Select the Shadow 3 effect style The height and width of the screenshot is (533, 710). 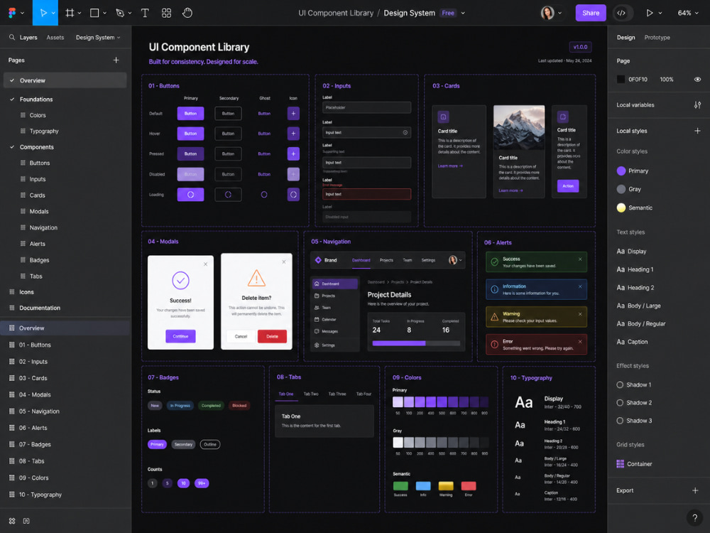[634, 421]
